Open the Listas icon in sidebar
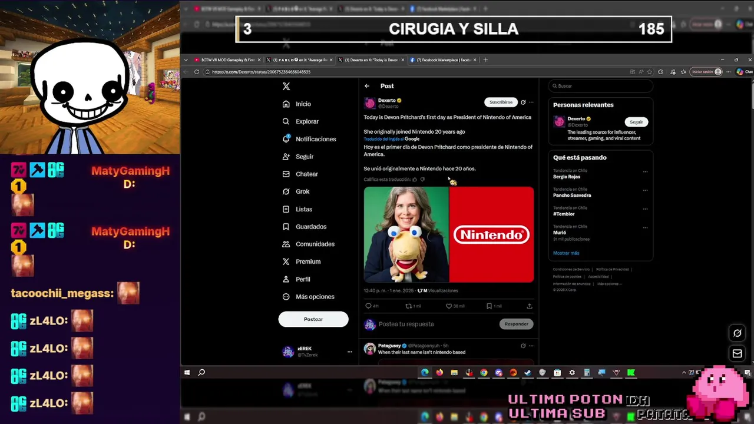754x424 pixels. [286, 209]
